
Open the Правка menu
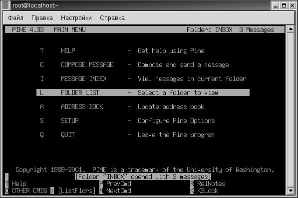(x=42, y=18)
